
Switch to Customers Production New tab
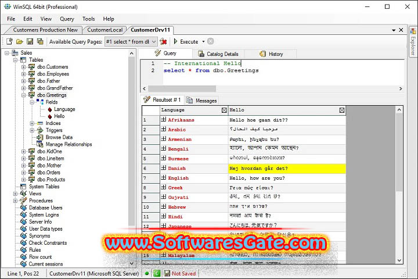click(45, 30)
